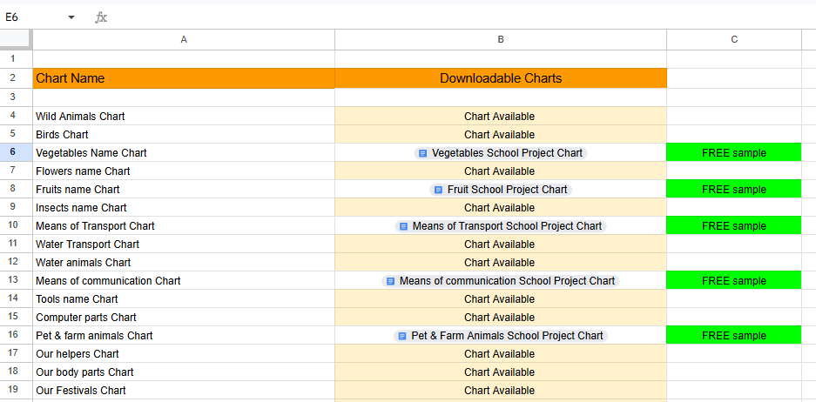Click the select-all corner box

(17, 39)
